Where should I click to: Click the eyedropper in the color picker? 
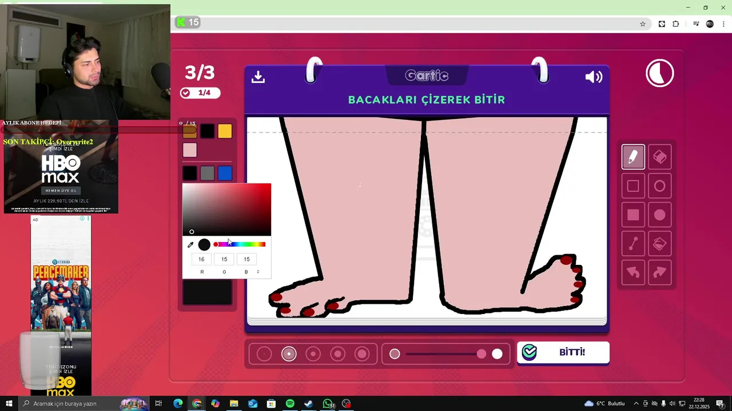(190, 245)
